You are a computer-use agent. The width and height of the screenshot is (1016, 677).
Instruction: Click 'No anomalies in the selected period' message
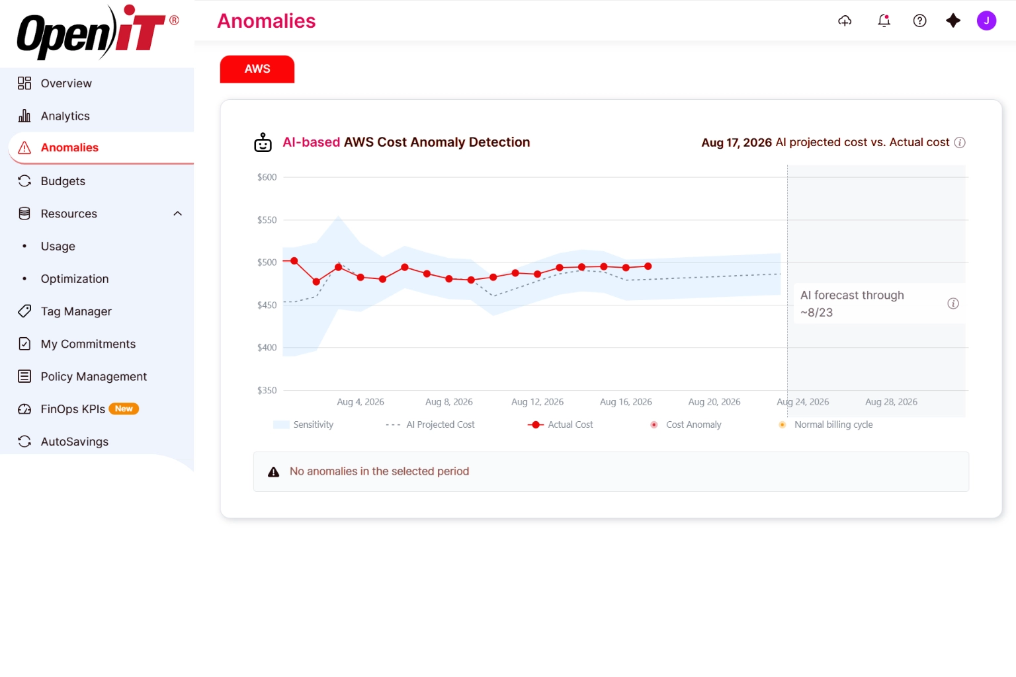(379, 471)
